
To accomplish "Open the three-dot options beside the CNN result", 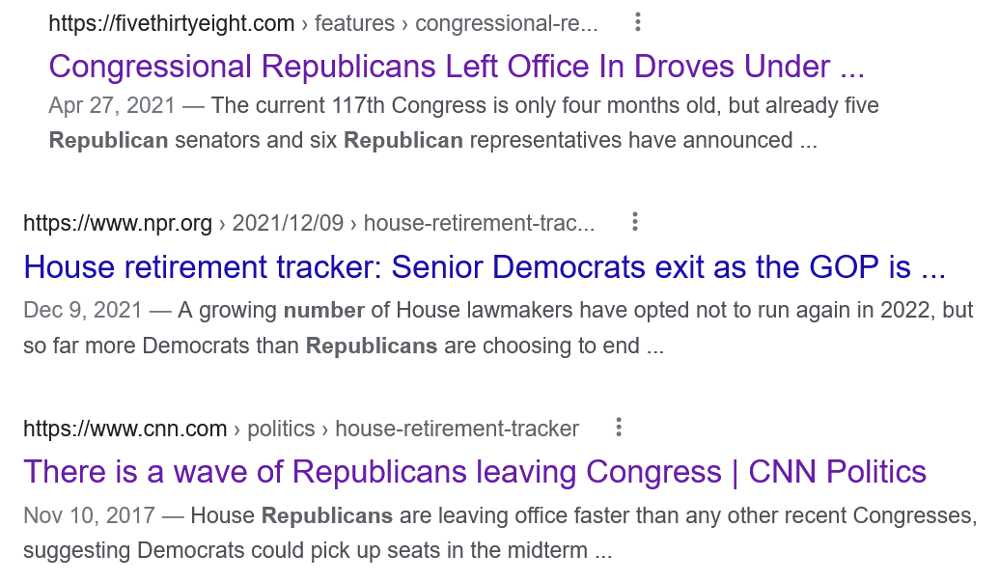I will 618,428.
